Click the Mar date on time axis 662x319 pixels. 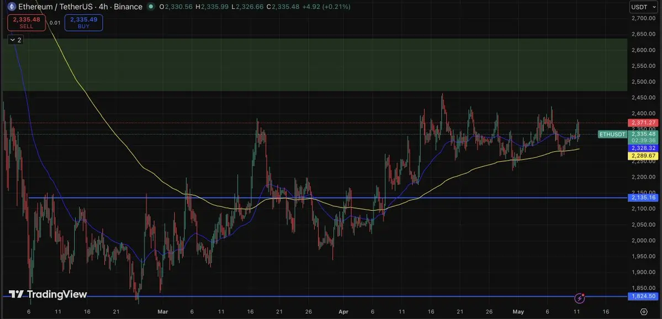pos(162,311)
